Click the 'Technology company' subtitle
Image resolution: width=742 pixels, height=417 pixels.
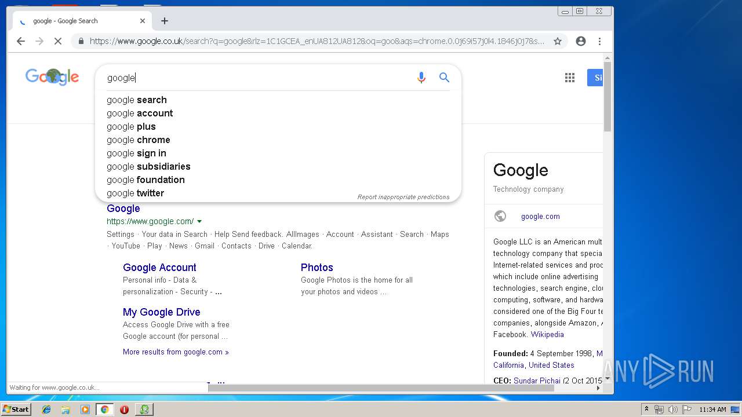click(528, 189)
